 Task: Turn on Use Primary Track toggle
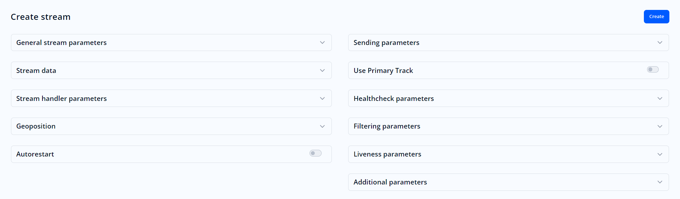653,69
